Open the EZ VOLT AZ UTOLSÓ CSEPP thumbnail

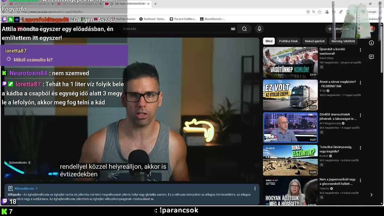coord(290,95)
